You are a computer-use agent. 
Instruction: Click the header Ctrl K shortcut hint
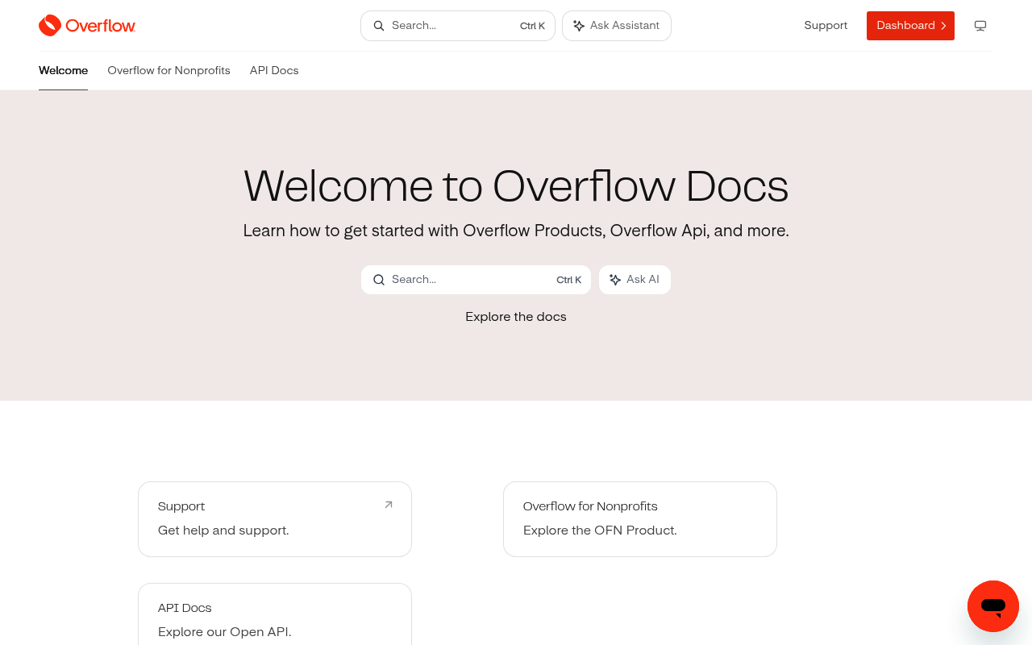click(x=532, y=26)
